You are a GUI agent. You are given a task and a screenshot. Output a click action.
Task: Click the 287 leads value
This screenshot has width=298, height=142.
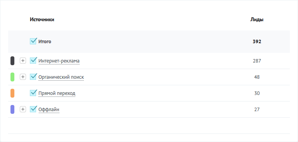(x=257, y=61)
